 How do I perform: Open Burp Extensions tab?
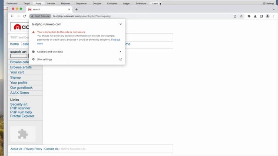pyautogui.click(x=141, y=3)
